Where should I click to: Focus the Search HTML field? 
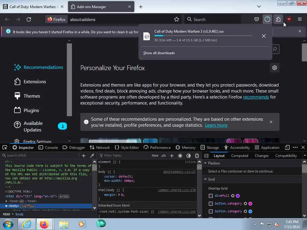[x=40, y=156]
